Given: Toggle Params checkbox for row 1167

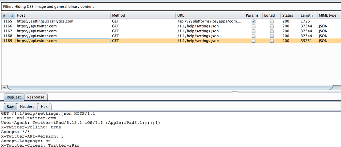Looking at the screenshot, I should click(x=253, y=31).
